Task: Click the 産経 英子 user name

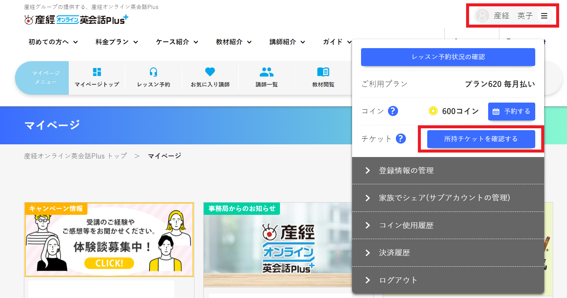Action: coord(513,16)
